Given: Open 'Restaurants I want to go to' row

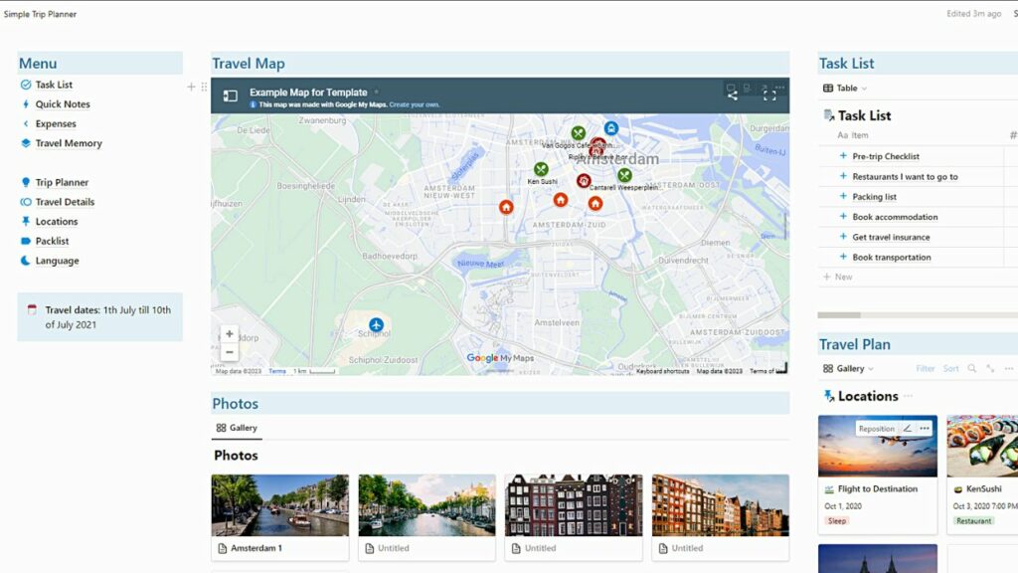Looking at the screenshot, I should [x=905, y=177].
